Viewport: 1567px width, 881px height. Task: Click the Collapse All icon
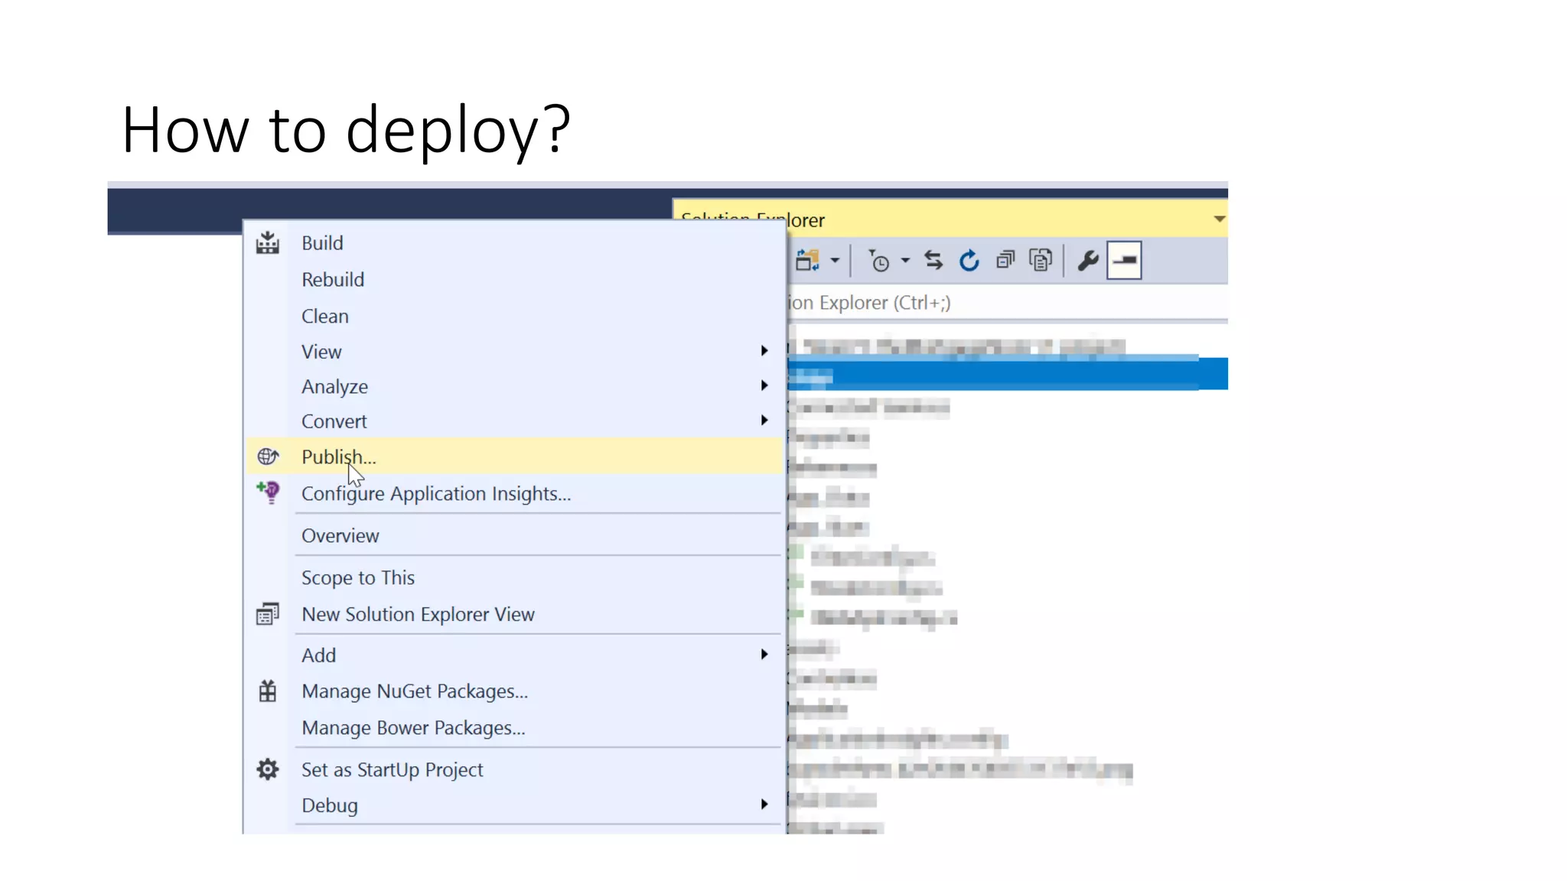1005,261
